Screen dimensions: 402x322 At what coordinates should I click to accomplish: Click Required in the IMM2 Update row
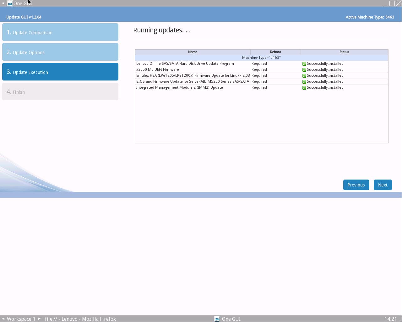pyautogui.click(x=259, y=87)
